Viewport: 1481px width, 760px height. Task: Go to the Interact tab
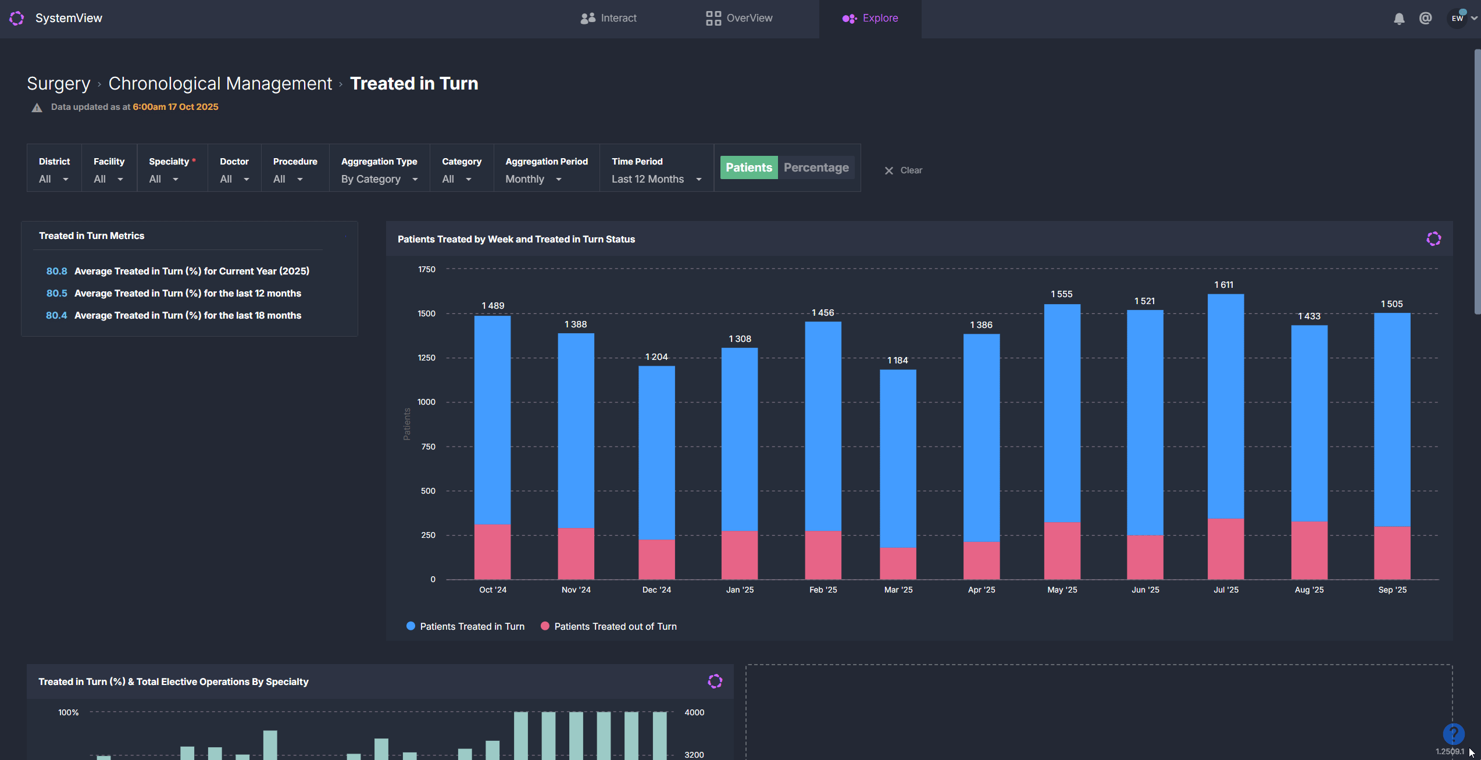608,18
